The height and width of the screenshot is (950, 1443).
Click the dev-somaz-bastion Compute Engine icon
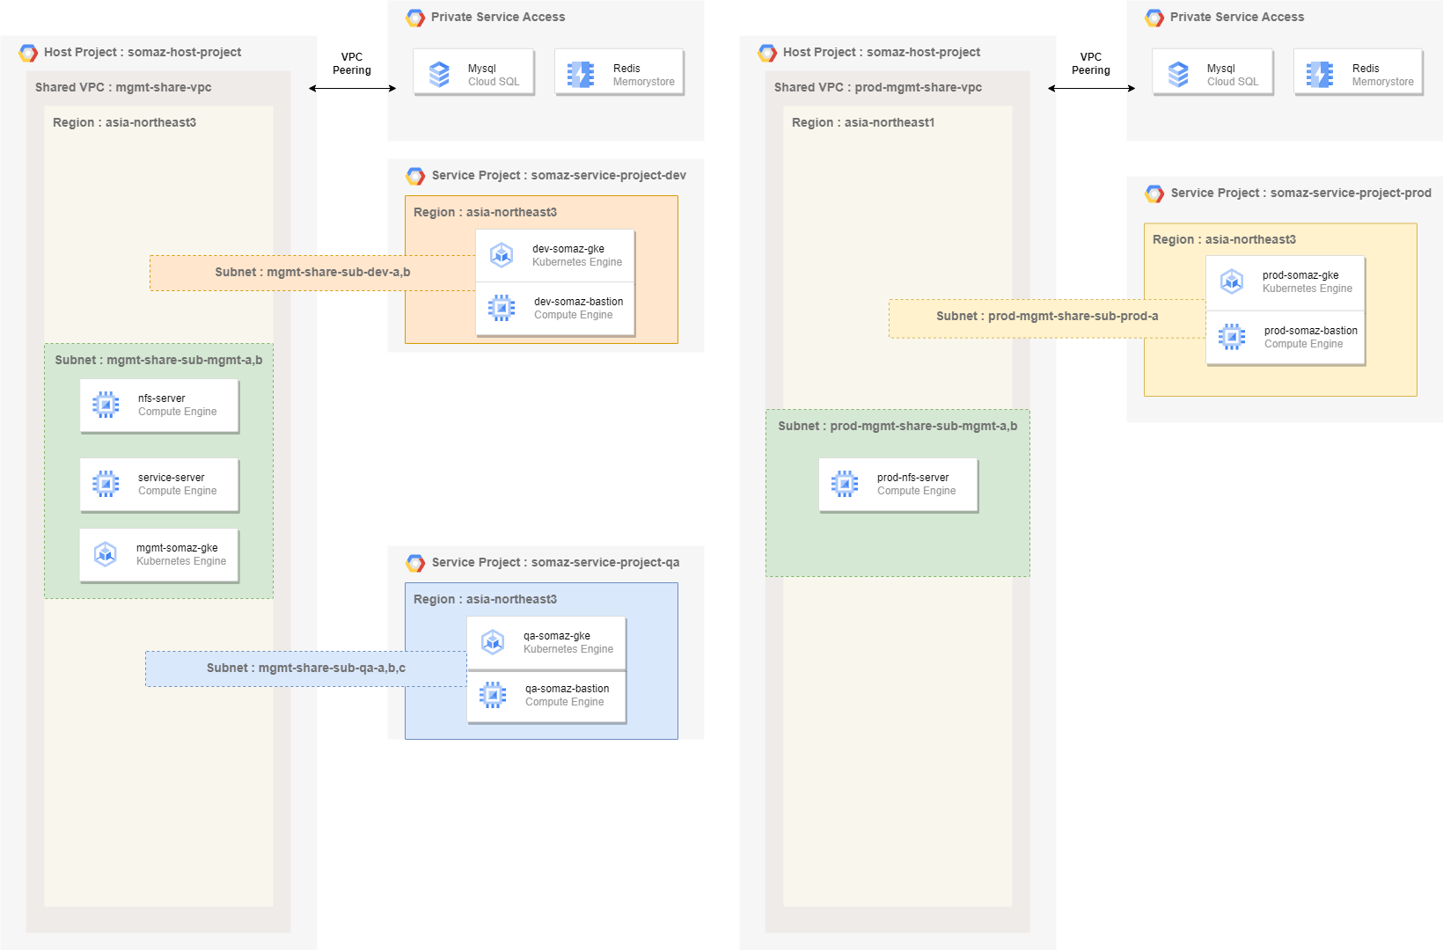pyautogui.click(x=502, y=308)
